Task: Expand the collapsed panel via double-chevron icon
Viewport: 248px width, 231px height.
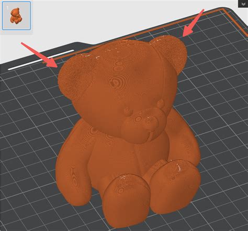Action: tap(243, 4)
